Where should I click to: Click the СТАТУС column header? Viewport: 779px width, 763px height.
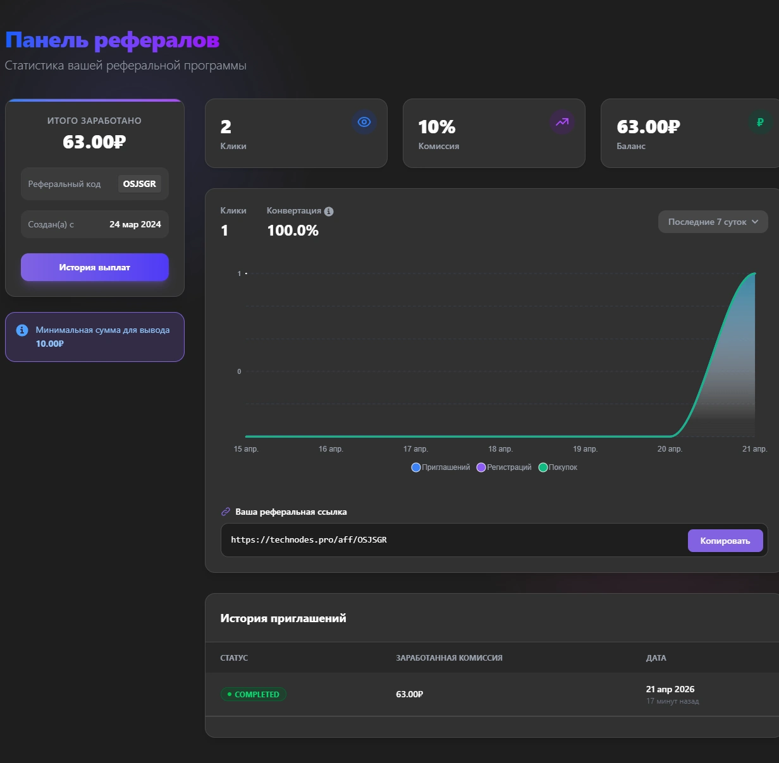pos(234,658)
